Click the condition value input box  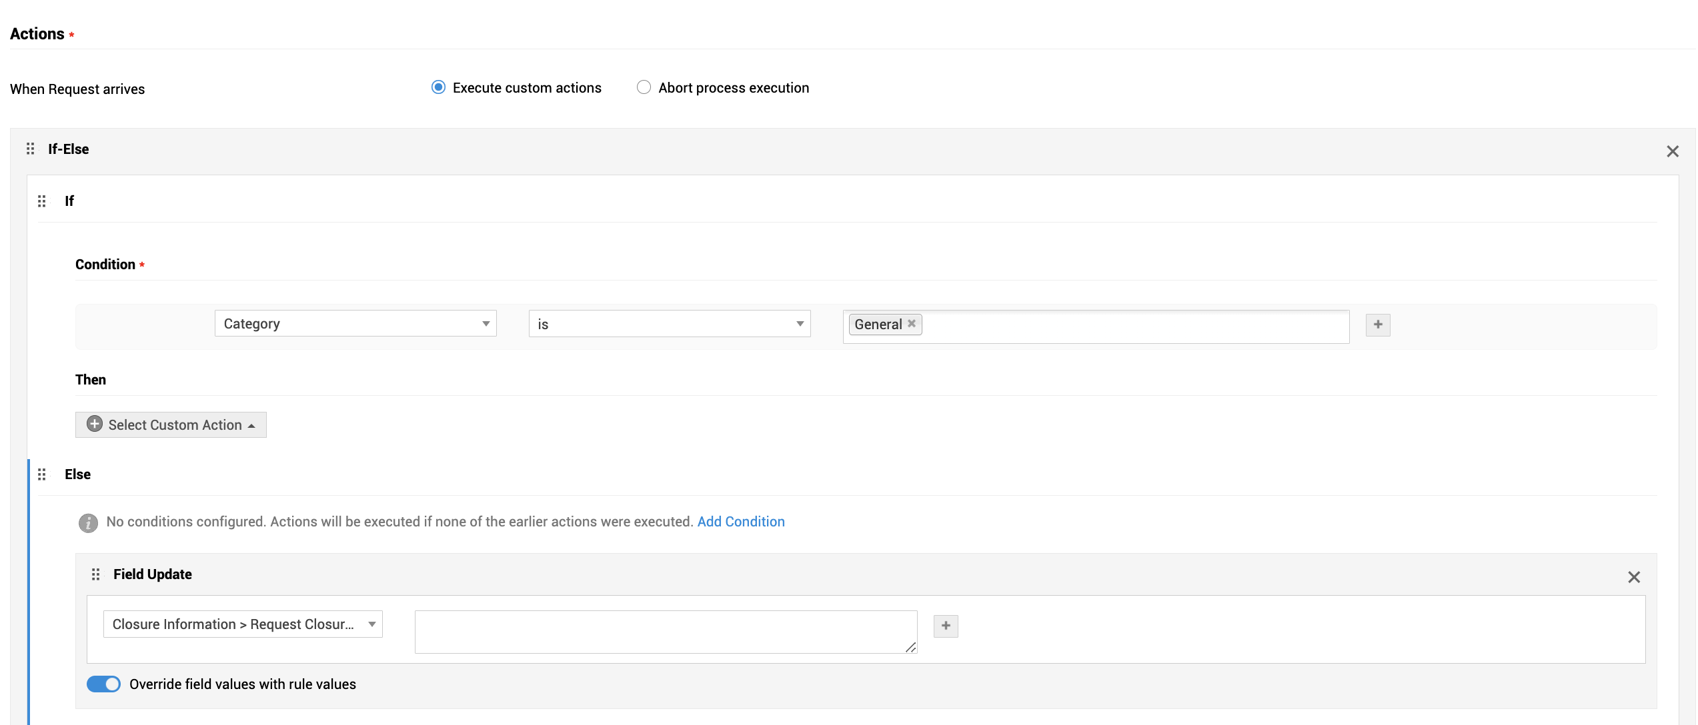(1134, 326)
